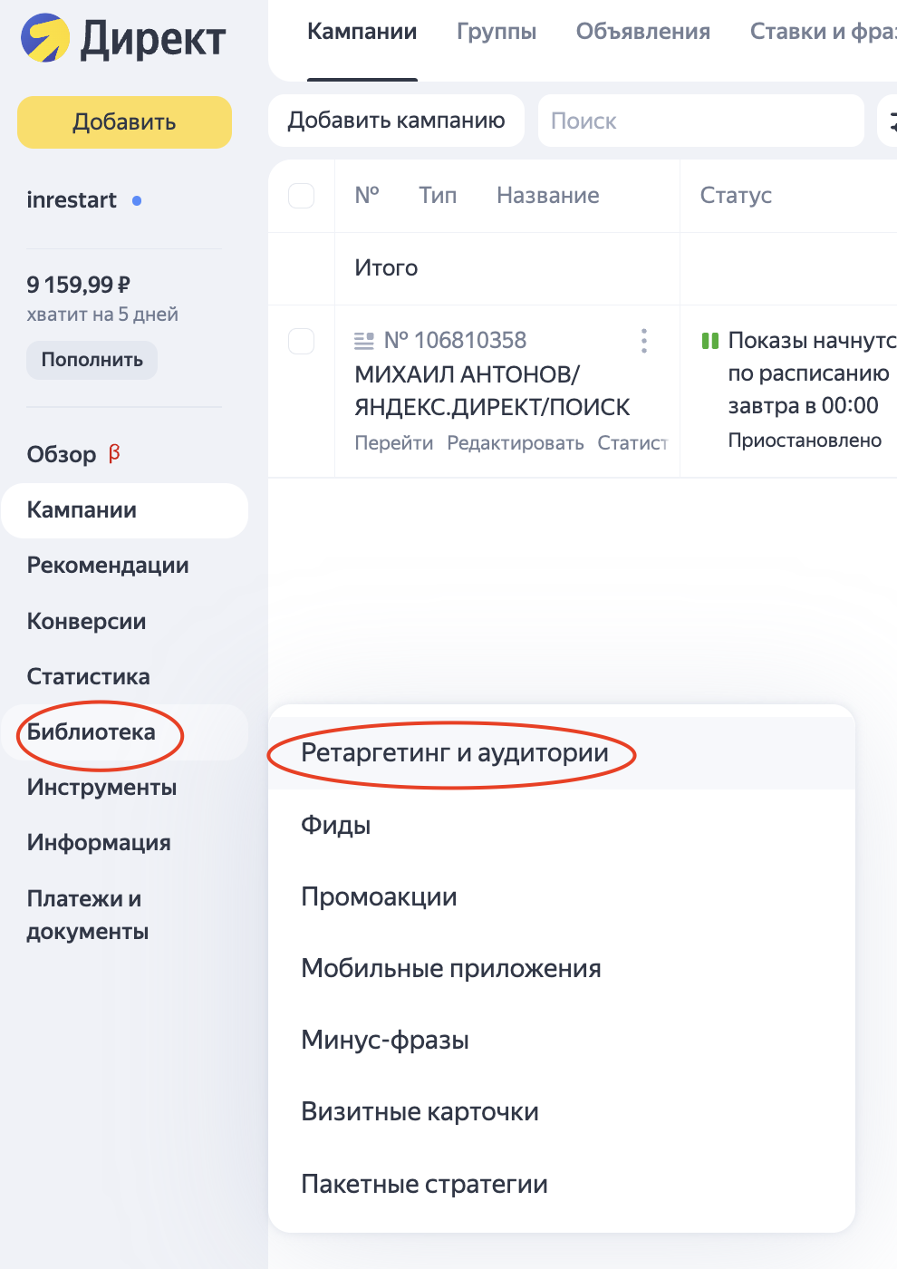Sort by the № column header
The width and height of the screenshot is (897, 1269).
pos(367,196)
